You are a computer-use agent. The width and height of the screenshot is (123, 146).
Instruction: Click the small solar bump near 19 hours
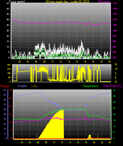tap(90, 137)
